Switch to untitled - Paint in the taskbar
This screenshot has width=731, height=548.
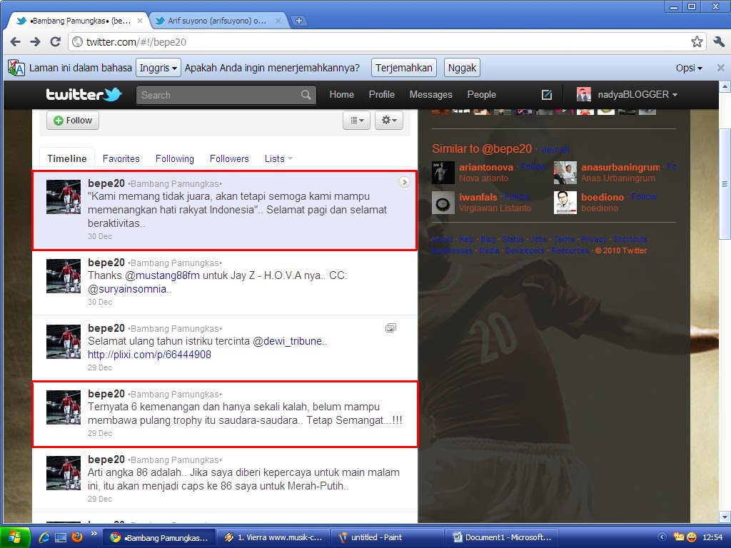click(x=387, y=537)
